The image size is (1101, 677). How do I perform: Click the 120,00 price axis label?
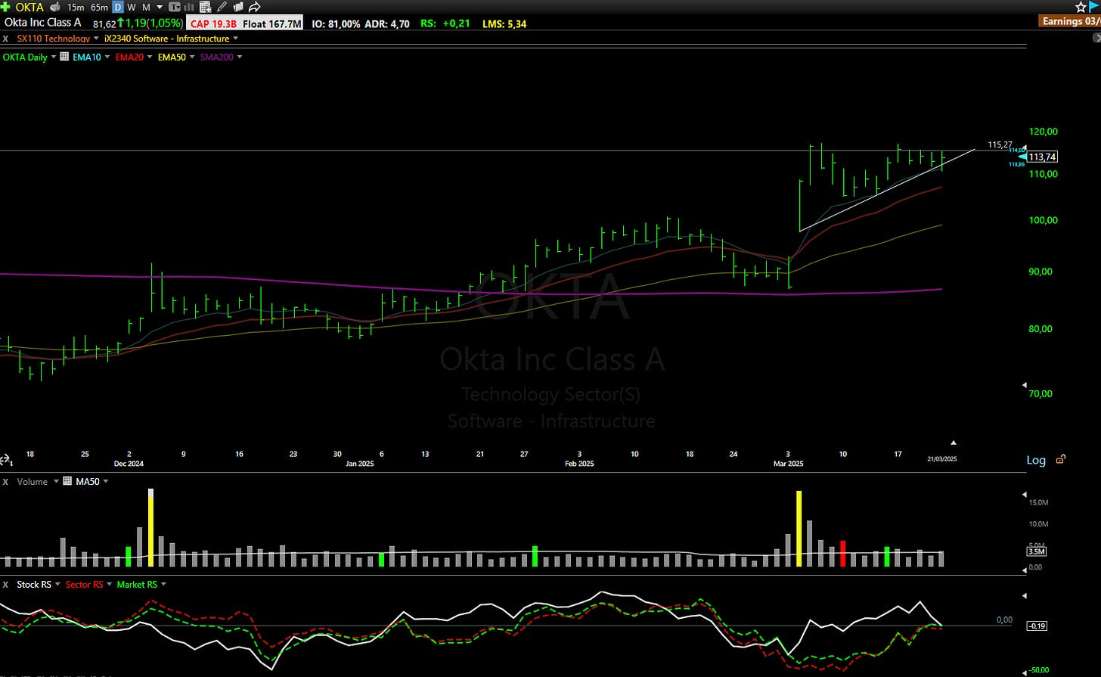1044,132
